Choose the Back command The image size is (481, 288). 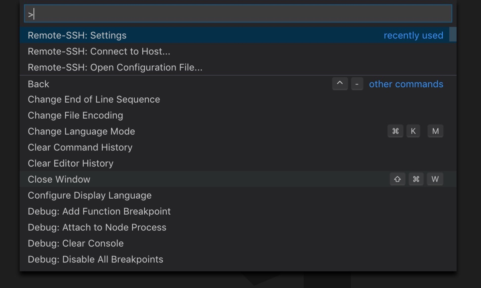coord(238,84)
